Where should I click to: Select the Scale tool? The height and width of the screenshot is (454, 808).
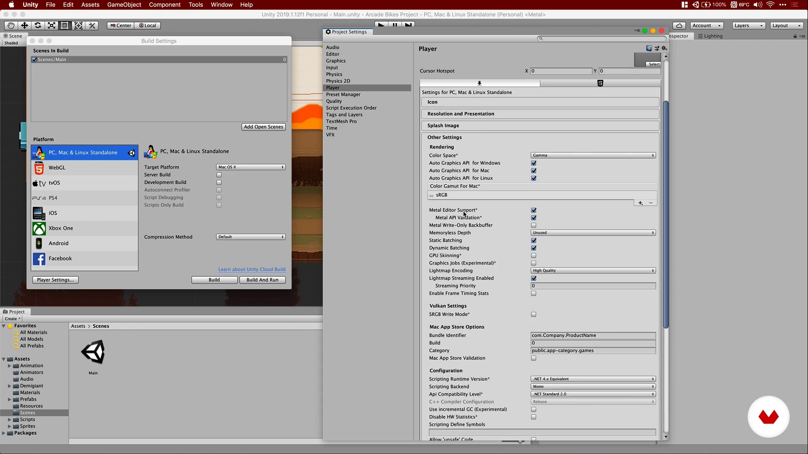pos(51,26)
